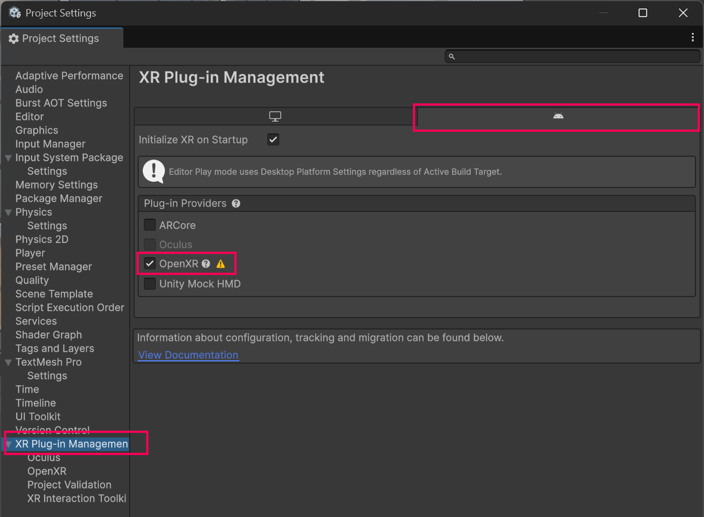Toggle Initialize XR on Startup checkbox
This screenshot has height=517, width=704.
click(x=274, y=140)
